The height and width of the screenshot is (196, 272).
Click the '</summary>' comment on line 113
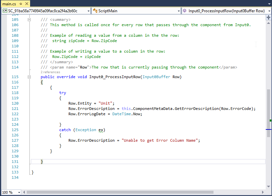tap(61, 62)
